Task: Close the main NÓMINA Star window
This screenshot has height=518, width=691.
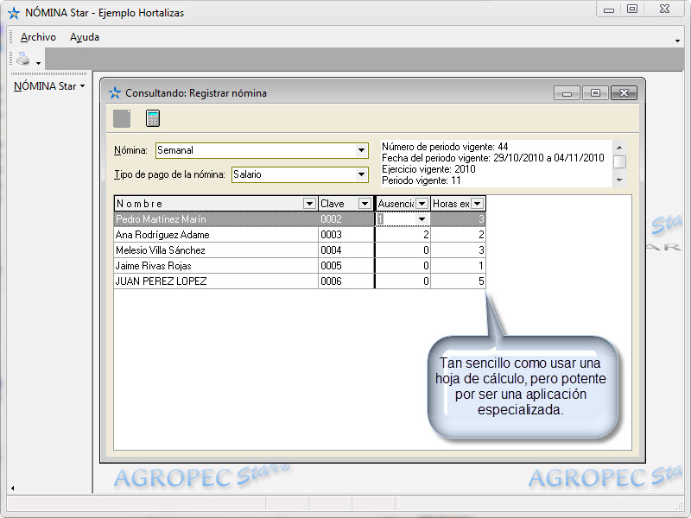Action: point(664,9)
